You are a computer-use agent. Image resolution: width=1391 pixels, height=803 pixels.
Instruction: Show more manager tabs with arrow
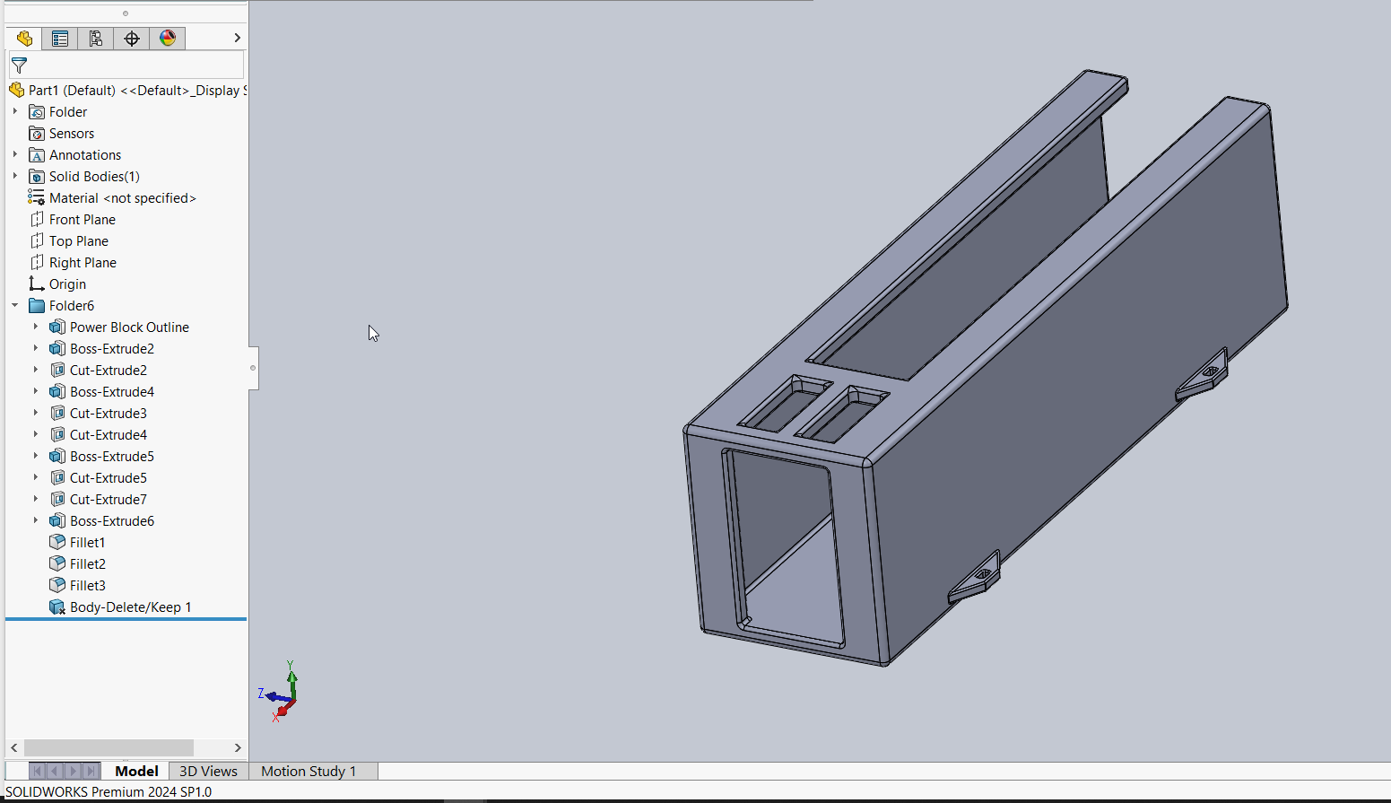click(x=237, y=38)
